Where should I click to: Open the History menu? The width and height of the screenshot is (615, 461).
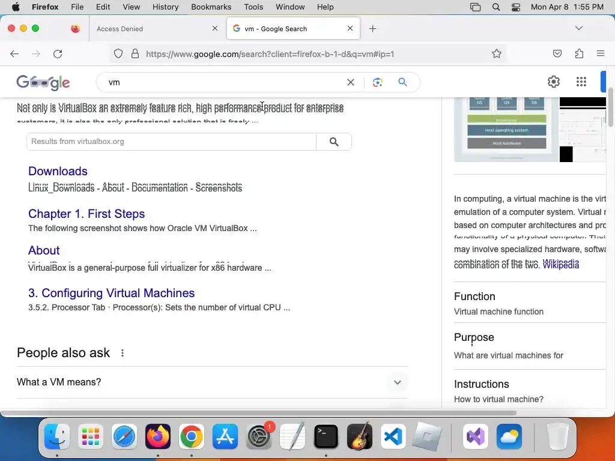[x=165, y=7]
